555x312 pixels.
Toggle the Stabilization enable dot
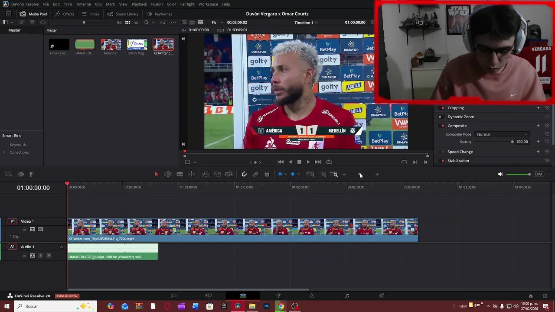[x=442, y=161]
